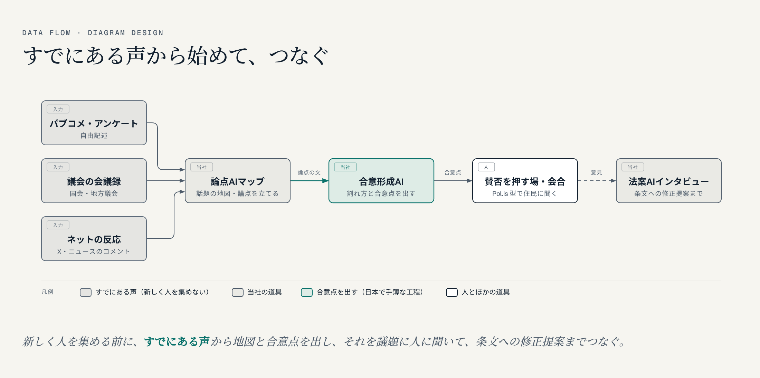Click the Pol.is 型で住民に聞く subtitle
760x378 pixels.
pos(525,193)
